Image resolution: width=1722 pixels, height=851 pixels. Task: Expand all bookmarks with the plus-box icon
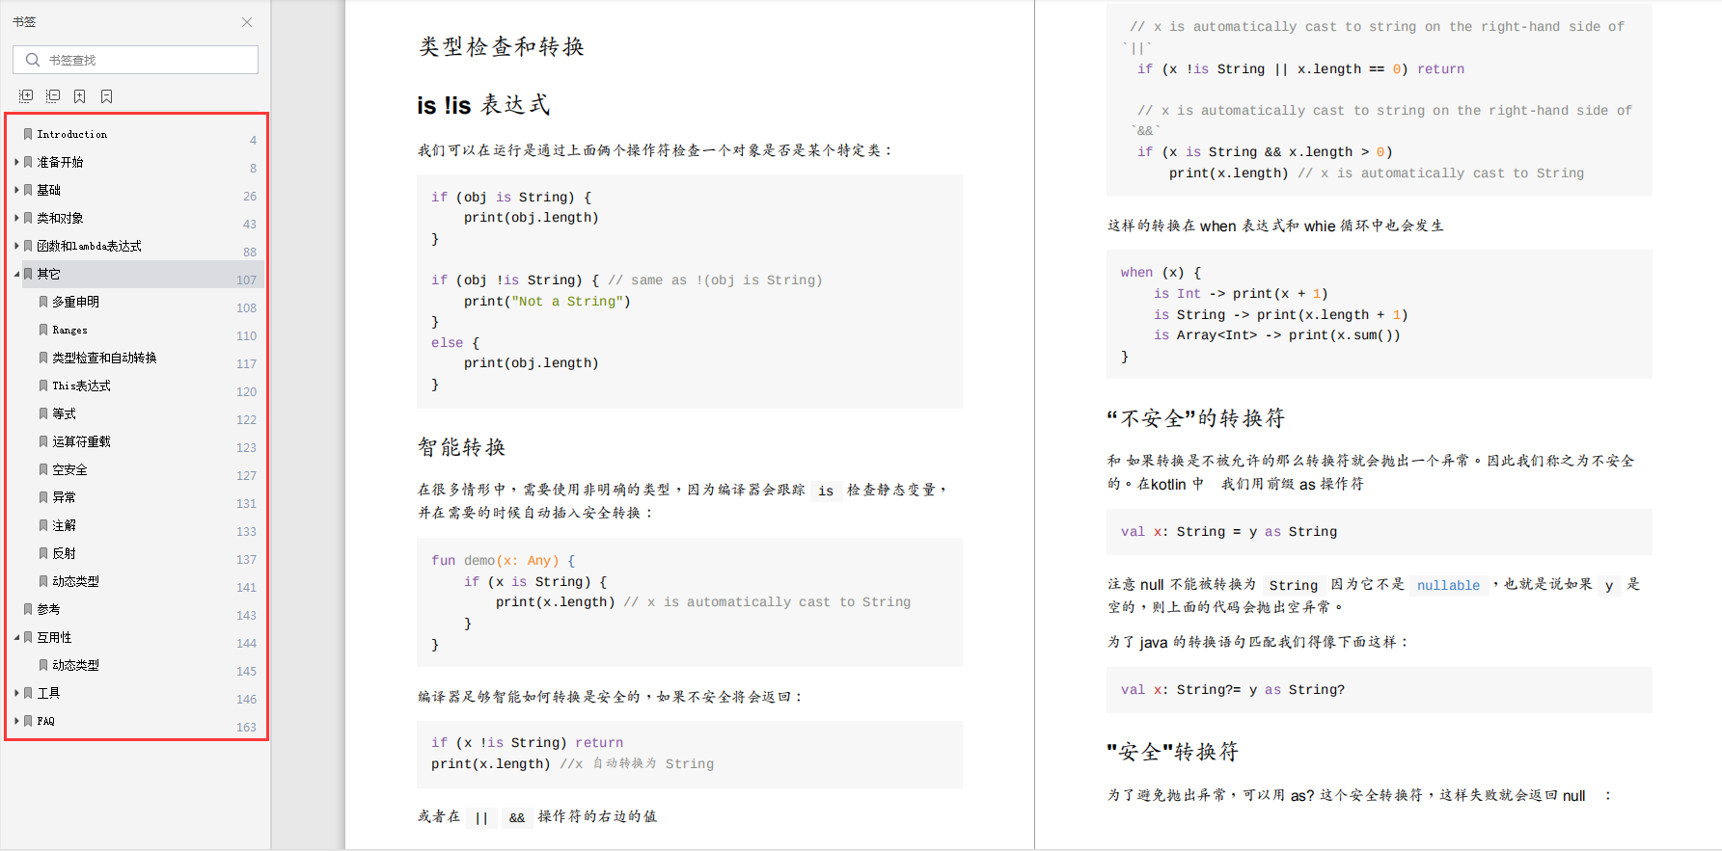[26, 96]
